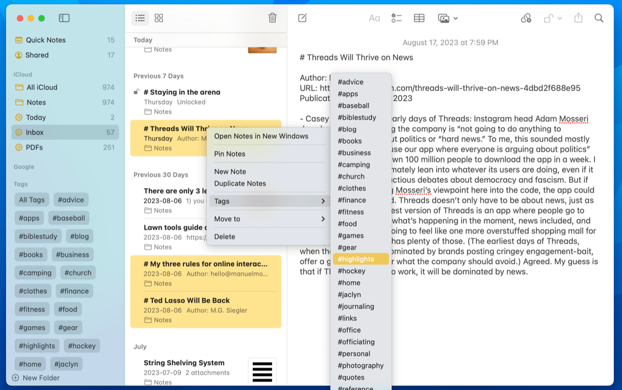
Task: Toggle the sidebar visibility icon
Action: coord(64,18)
